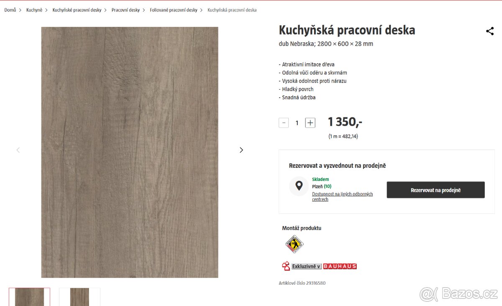The image size is (502, 306).
Task: Open Kuchyně breadcrumb link
Action: (34, 10)
